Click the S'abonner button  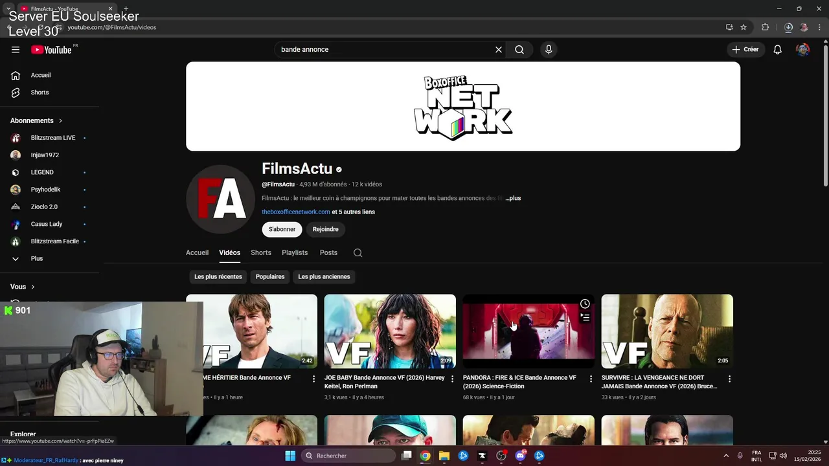[x=282, y=229]
